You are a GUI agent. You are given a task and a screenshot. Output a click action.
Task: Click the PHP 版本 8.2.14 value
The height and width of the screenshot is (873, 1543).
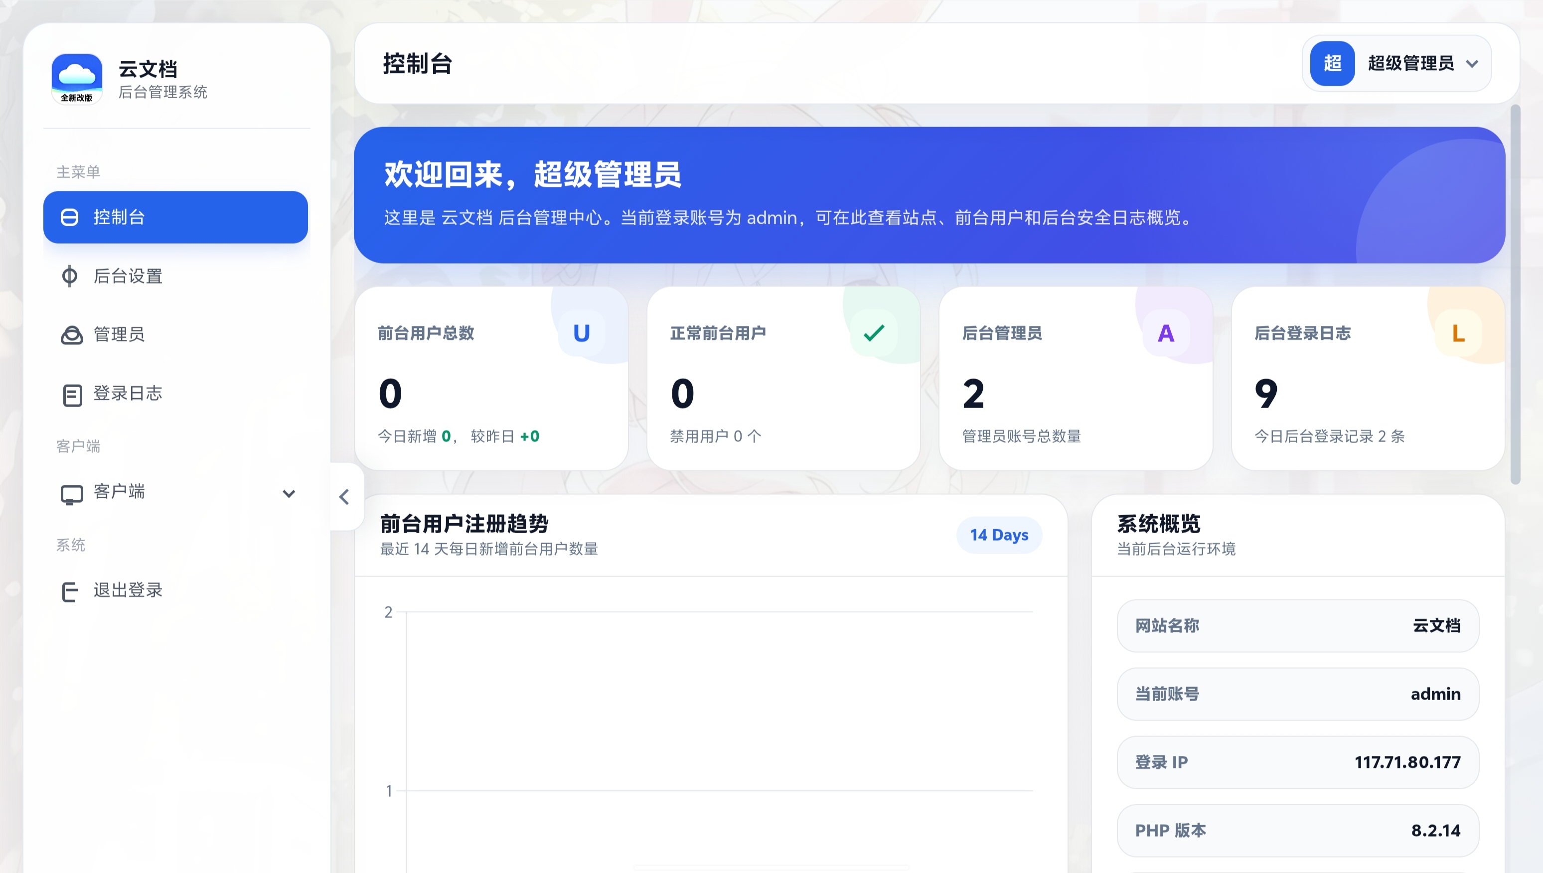click(1436, 831)
